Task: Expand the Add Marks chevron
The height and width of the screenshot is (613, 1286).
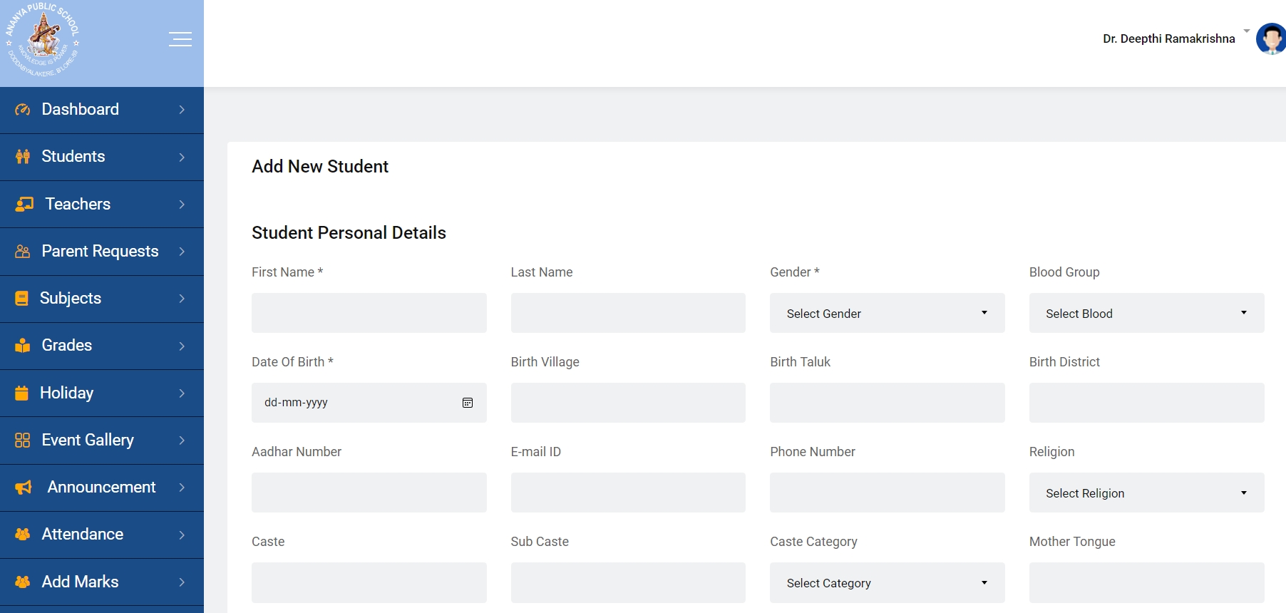Action: coord(182,582)
